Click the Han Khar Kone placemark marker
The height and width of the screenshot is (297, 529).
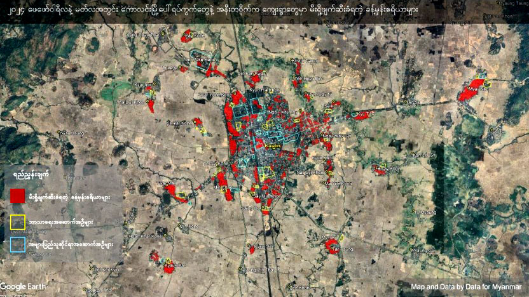[x=165, y=235]
